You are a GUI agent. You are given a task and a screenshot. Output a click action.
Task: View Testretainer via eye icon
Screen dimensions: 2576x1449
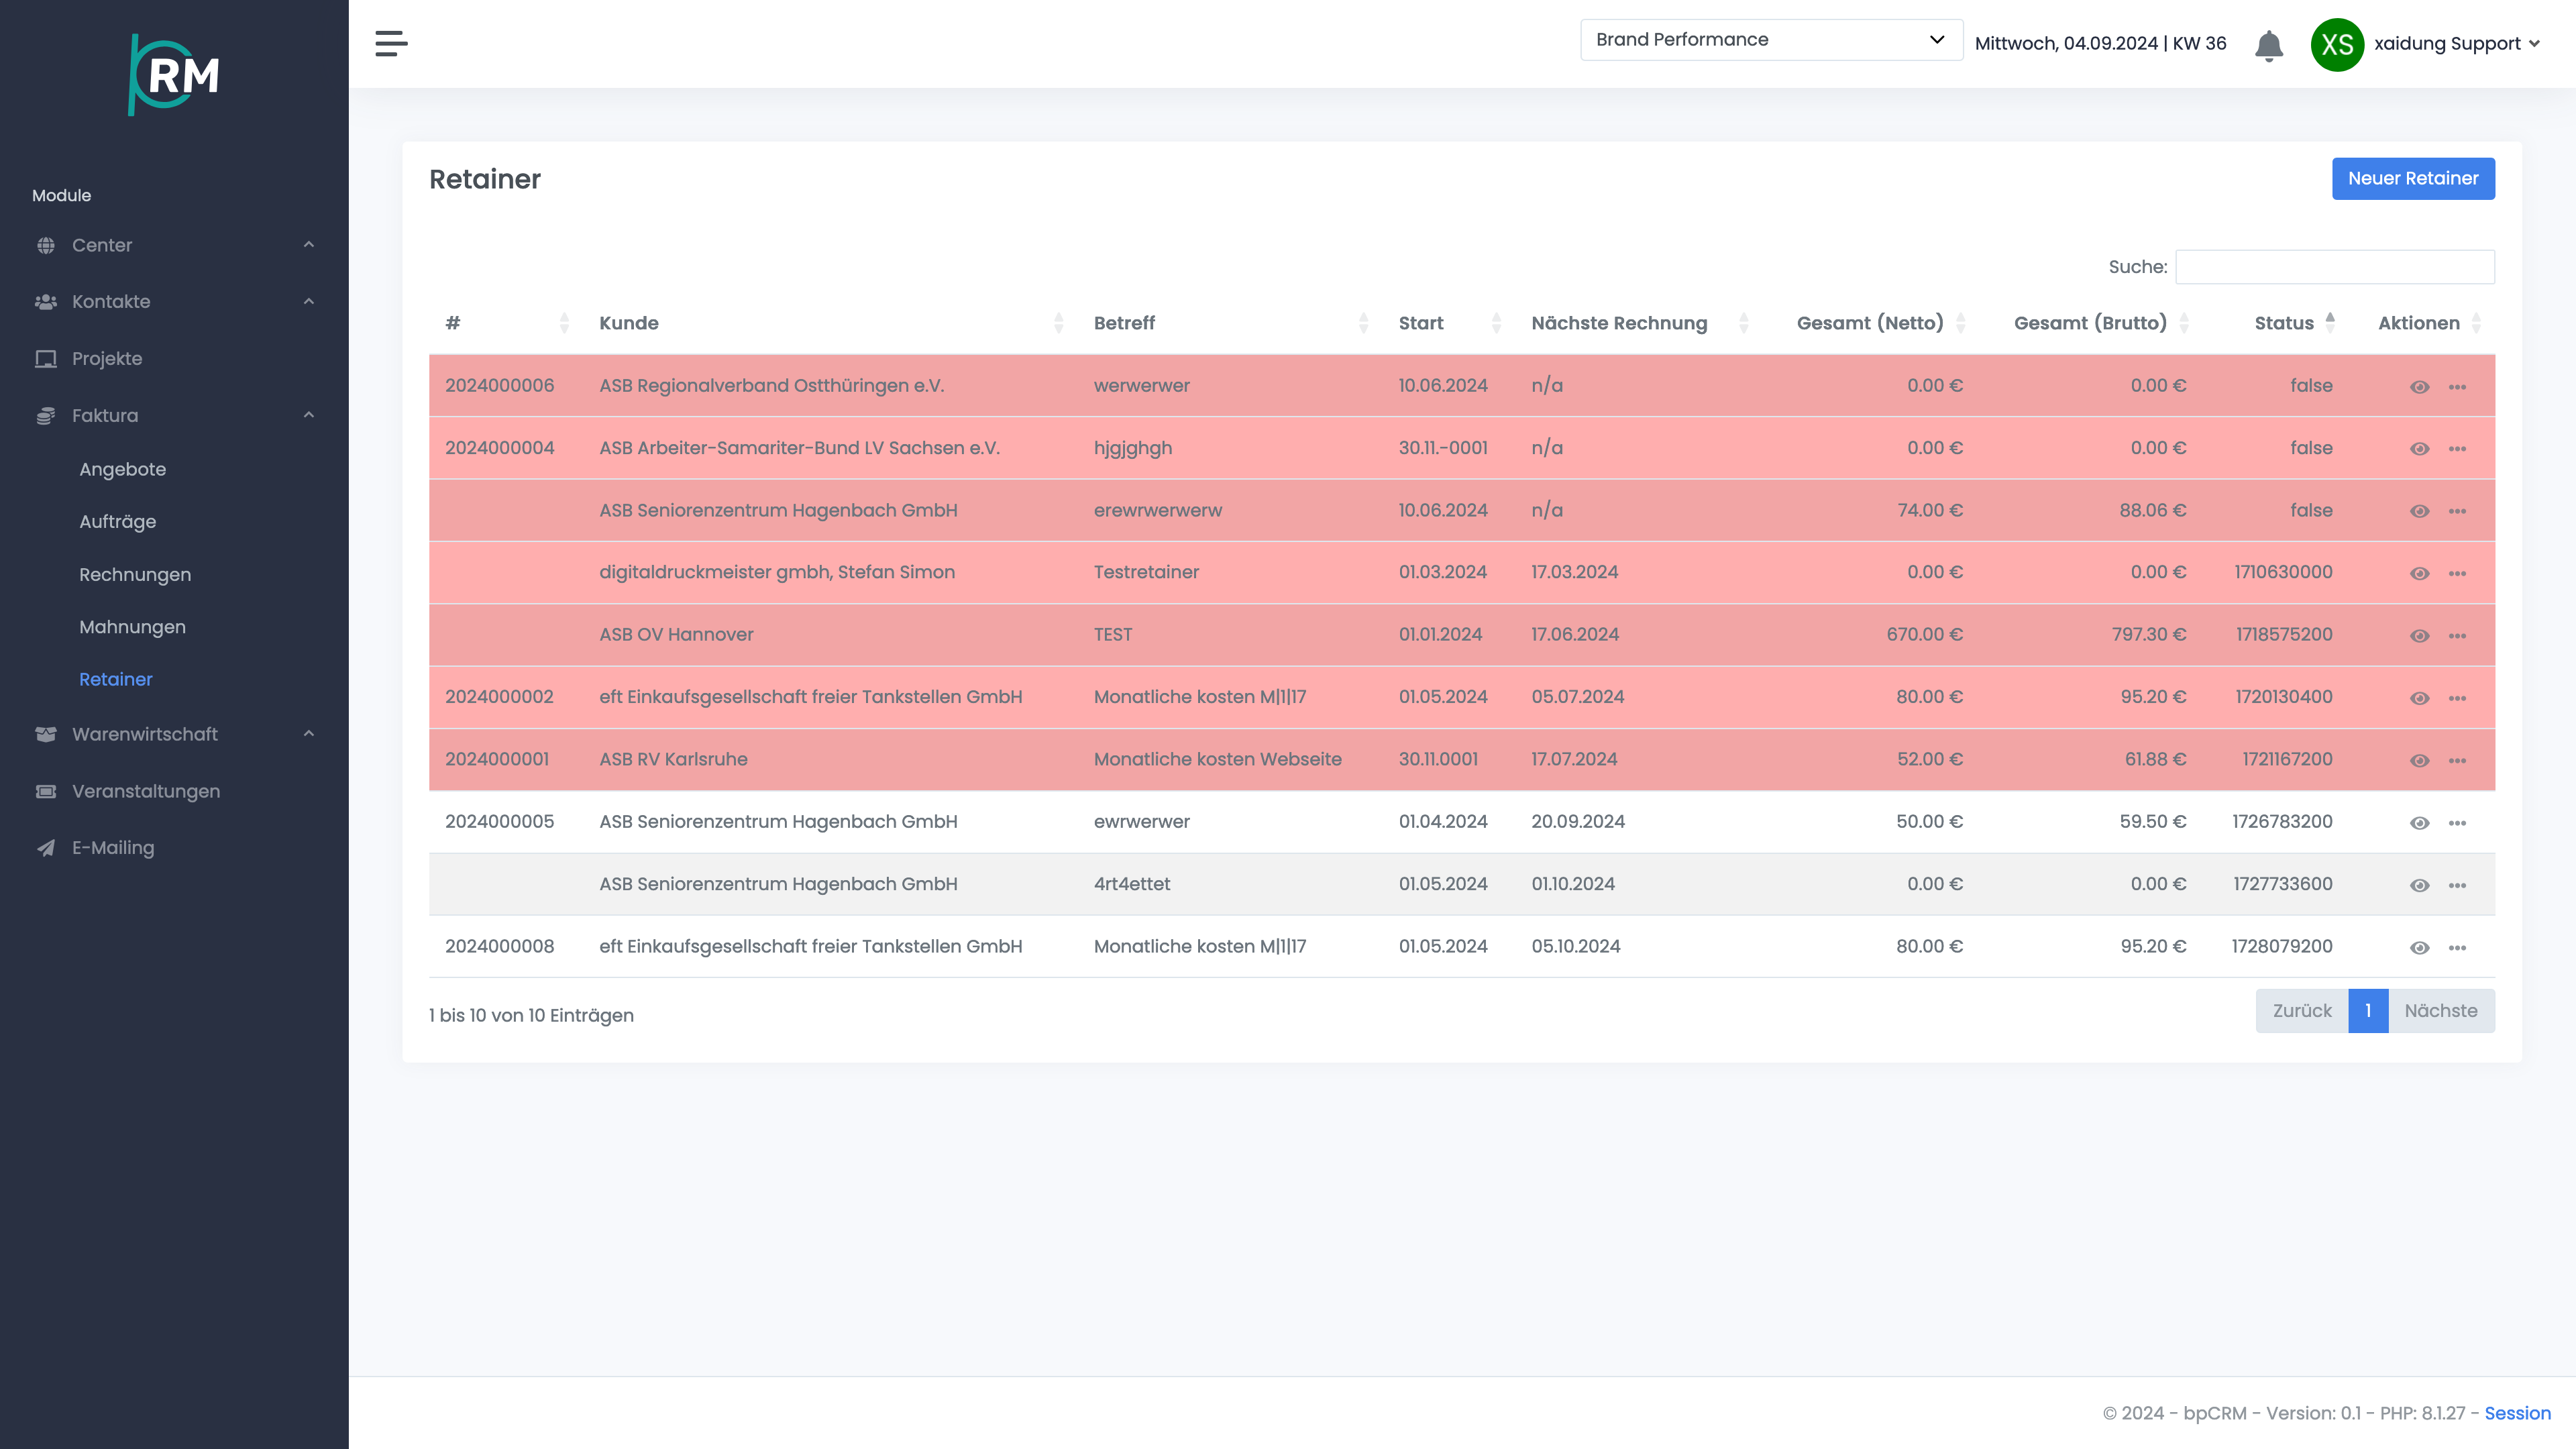click(2419, 573)
